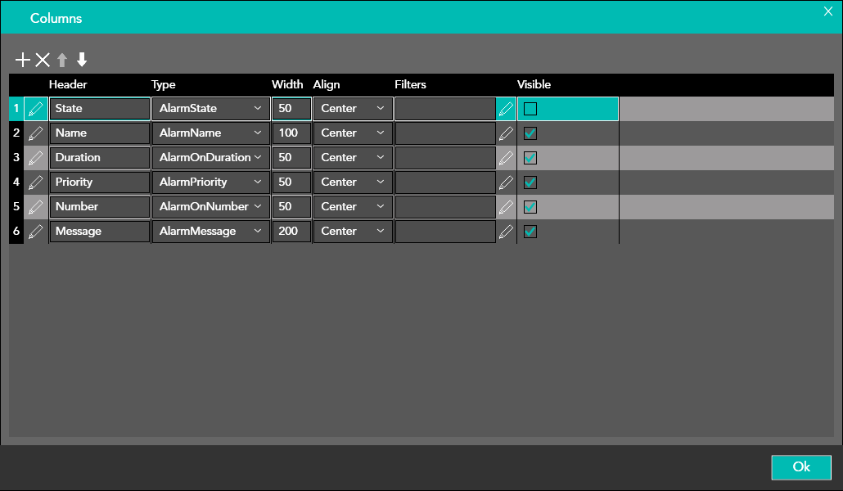Screen dimensions: 843x491
Task: Close the Columns dialog
Action: click(x=827, y=11)
